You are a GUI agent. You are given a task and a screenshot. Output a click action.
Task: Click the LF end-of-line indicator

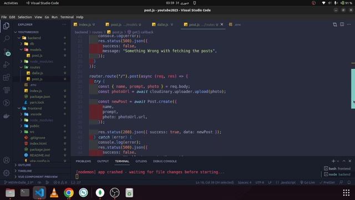[x=270, y=182]
